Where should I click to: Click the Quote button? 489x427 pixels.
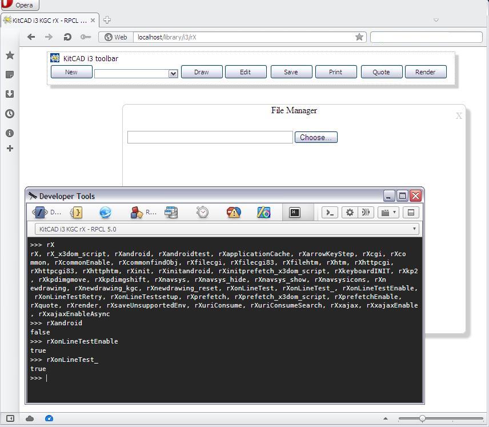coord(382,72)
